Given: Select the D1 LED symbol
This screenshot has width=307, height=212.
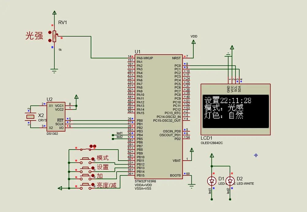Looking at the screenshot, I should [x=212, y=181].
